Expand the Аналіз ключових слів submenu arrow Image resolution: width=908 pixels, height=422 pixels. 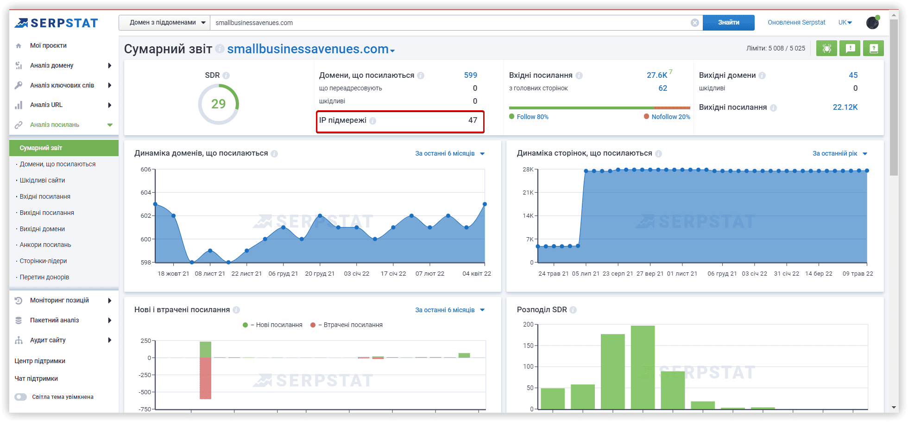(110, 85)
